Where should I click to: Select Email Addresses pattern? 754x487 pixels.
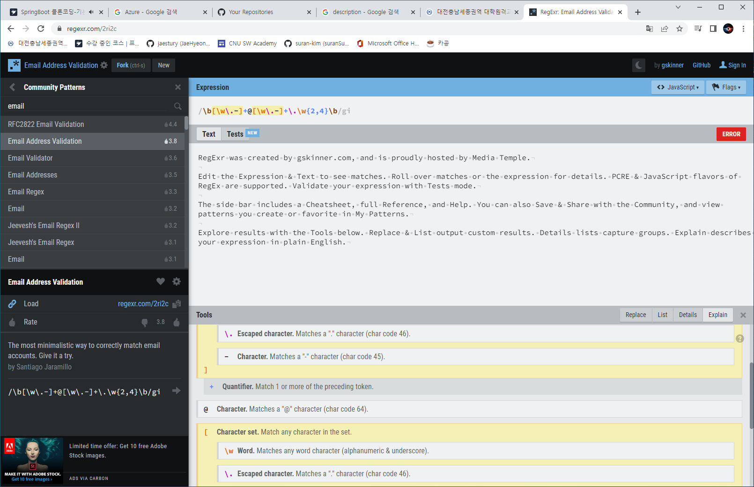[x=92, y=175]
